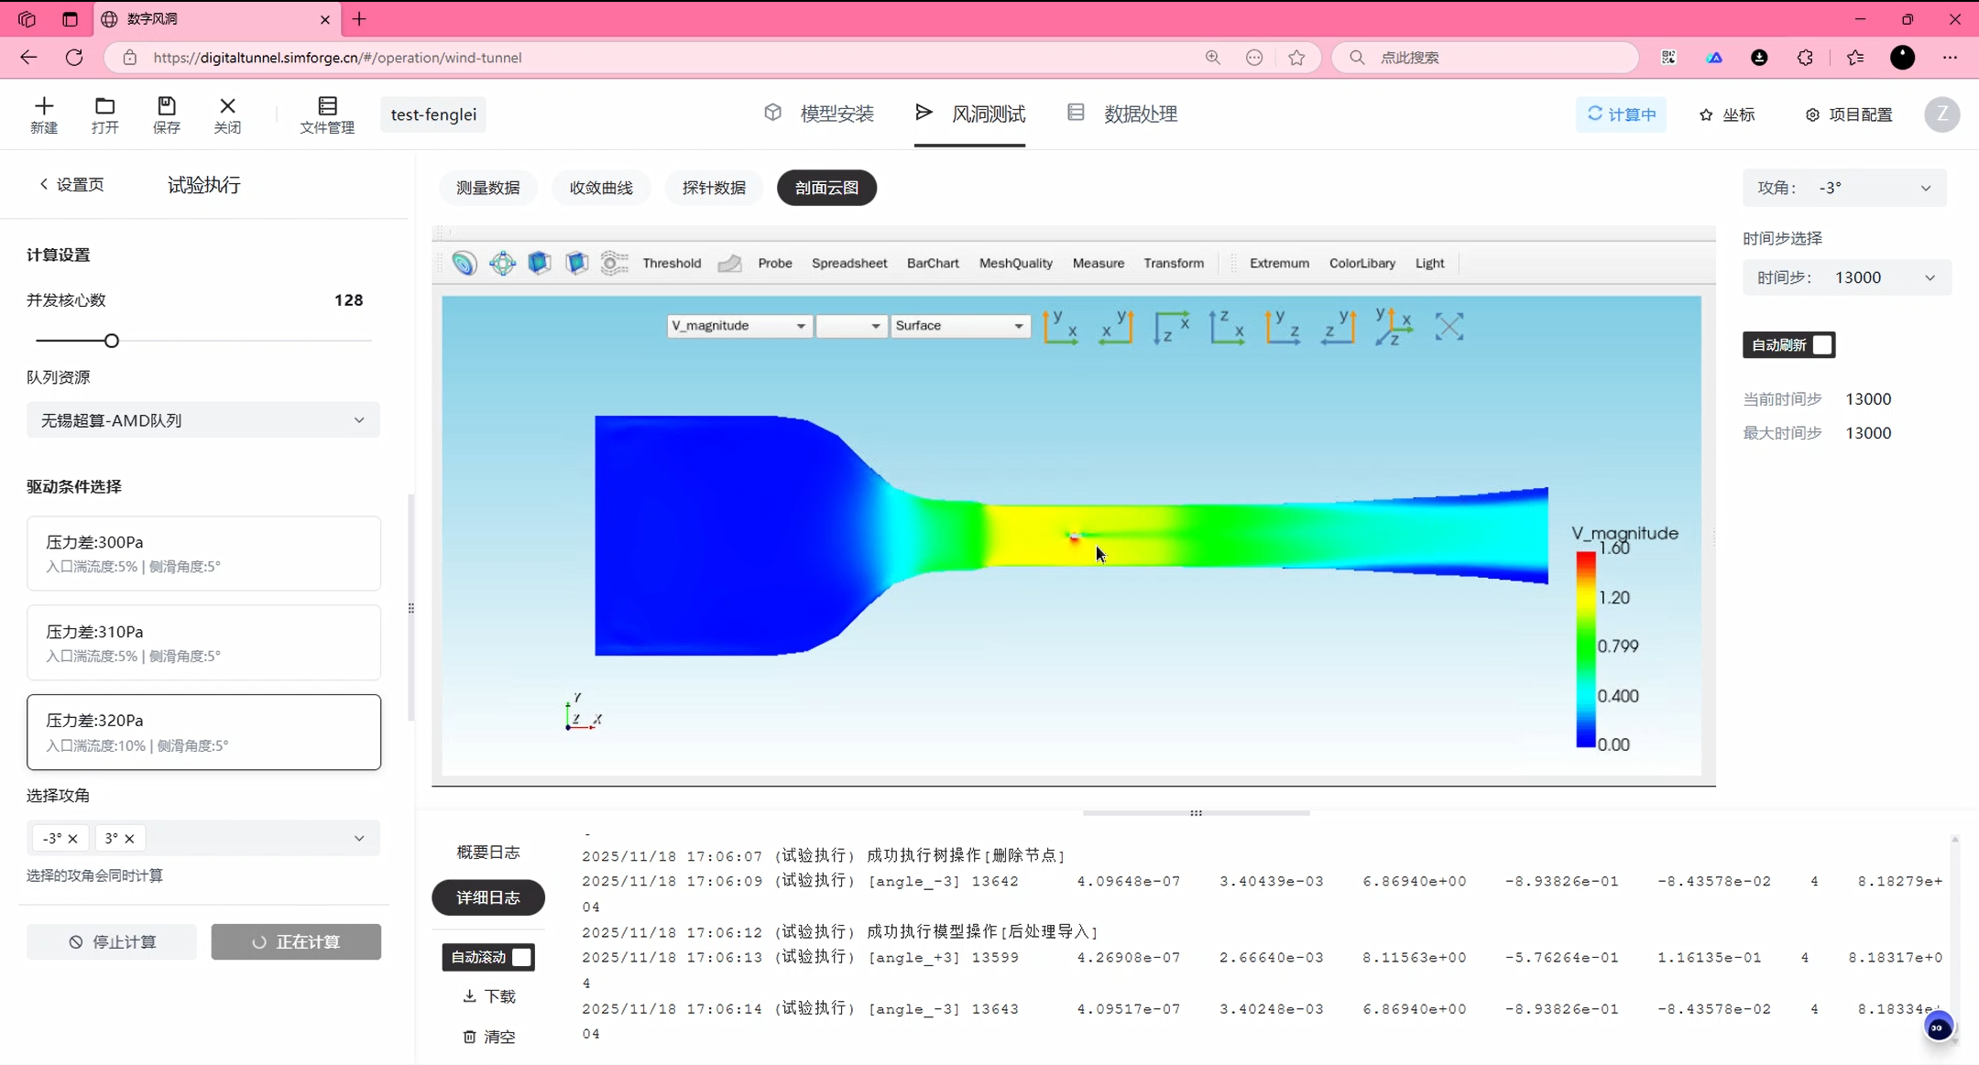
Task: Click the Probe button
Action: (775, 264)
